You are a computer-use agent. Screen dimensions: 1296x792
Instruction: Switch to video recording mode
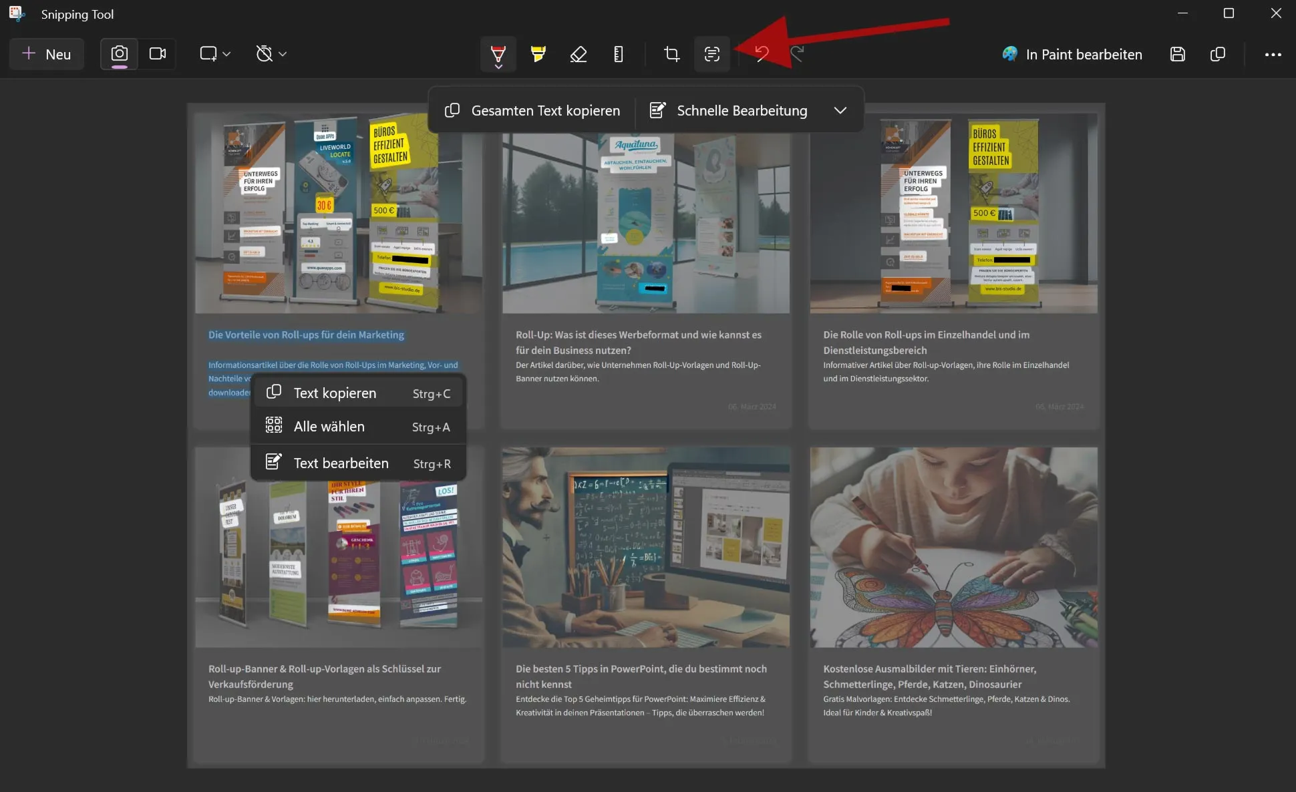pyautogui.click(x=158, y=54)
